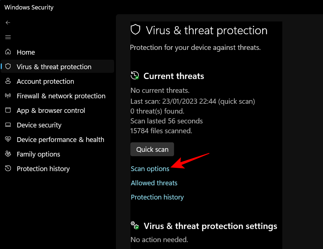The image size is (323, 249).
Task: Click the Virus & threat protection settings heading
Action: pyautogui.click(x=210, y=226)
